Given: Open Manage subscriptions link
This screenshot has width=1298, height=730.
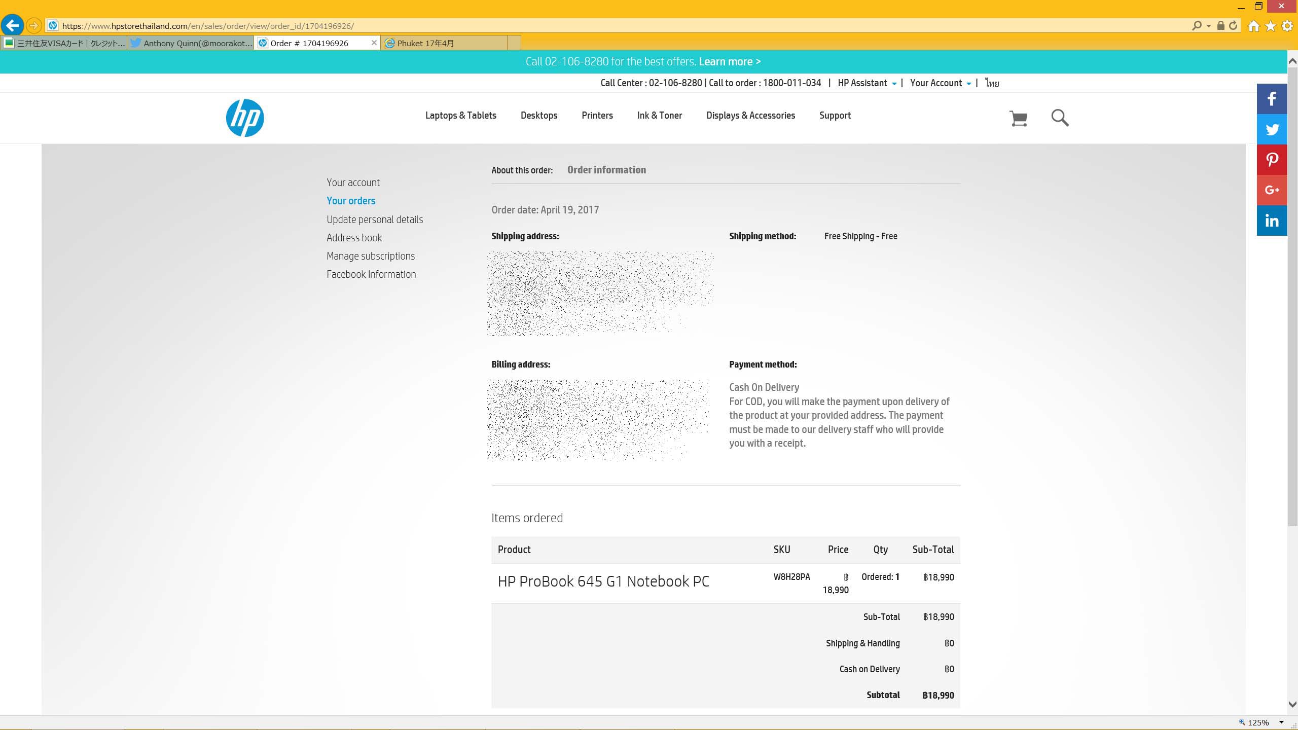Looking at the screenshot, I should (371, 256).
